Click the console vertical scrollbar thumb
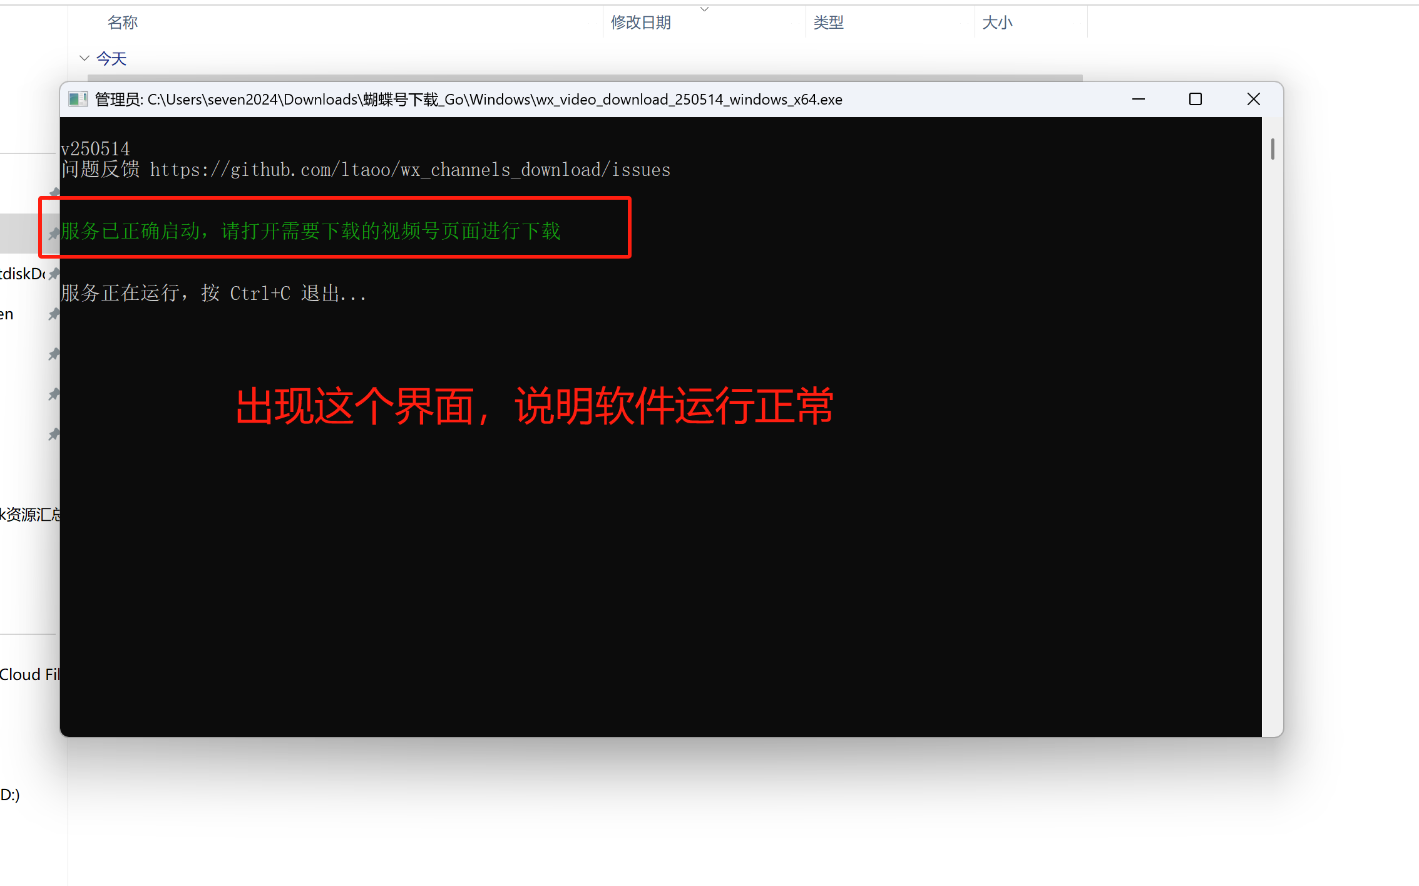This screenshot has width=1419, height=886. (1273, 148)
